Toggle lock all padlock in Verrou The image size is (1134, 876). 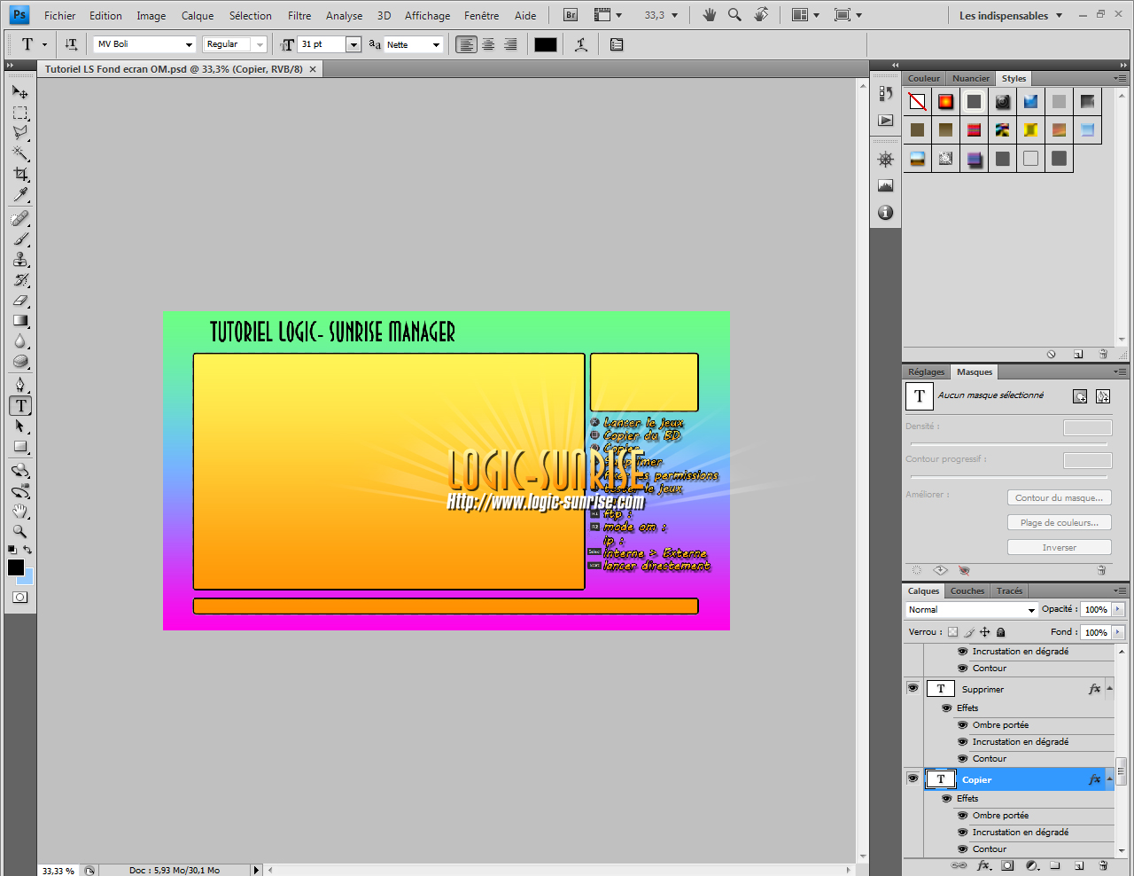coord(1001,632)
